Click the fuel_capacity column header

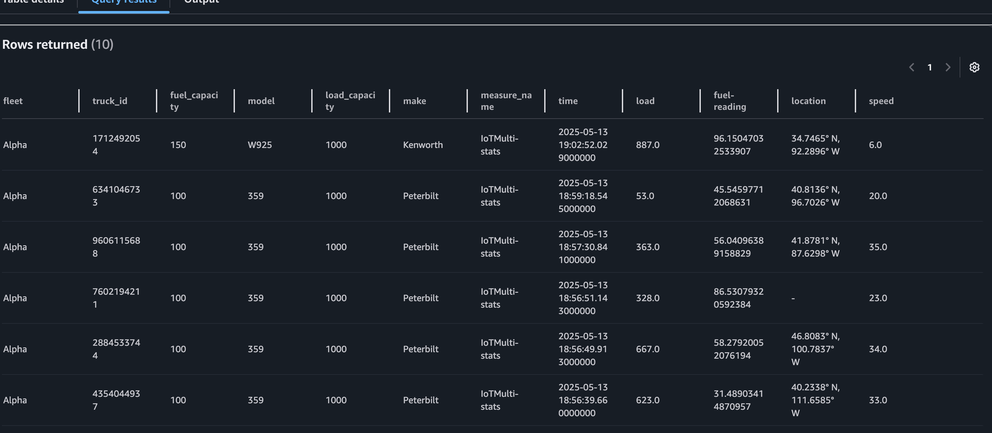[x=194, y=101]
